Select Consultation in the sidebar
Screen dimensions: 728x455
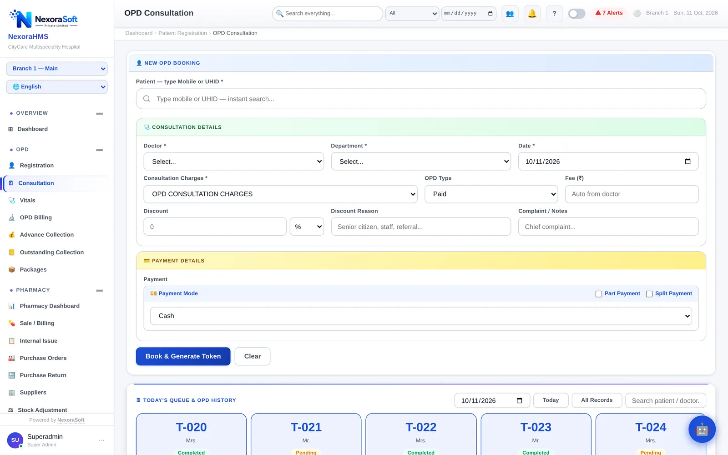click(x=56, y=183)
